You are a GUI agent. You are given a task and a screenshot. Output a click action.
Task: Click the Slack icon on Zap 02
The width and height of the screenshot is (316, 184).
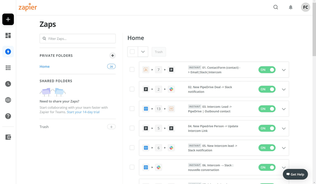click(x=171, y=89)
